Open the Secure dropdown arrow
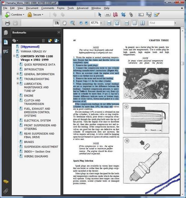Viewport: 186px width, 198px height. (x=42, y=15)
